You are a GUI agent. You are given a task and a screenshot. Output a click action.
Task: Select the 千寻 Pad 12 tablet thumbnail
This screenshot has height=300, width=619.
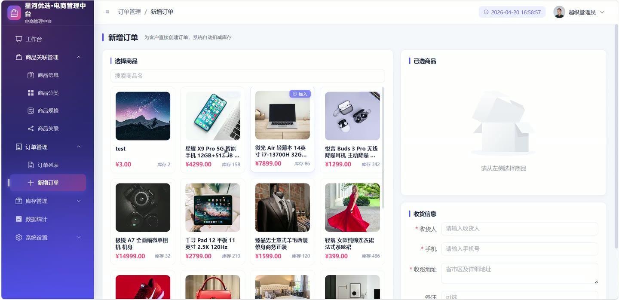tap(213, 208)
